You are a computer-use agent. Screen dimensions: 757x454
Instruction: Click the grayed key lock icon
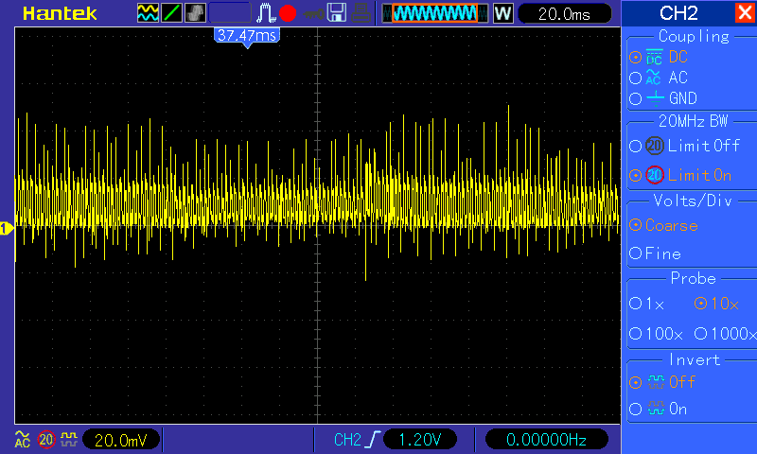[x=313, y=14]
